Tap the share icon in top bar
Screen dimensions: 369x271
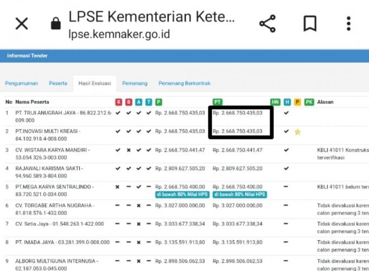click(267, 24)
